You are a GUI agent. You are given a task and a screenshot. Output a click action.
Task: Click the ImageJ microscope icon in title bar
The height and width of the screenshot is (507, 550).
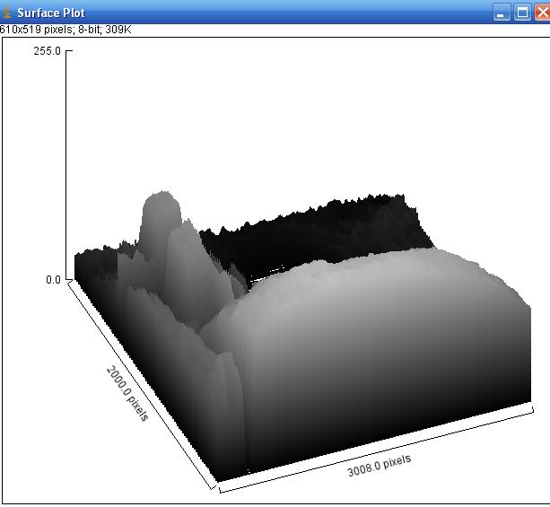tap(8, 13)
